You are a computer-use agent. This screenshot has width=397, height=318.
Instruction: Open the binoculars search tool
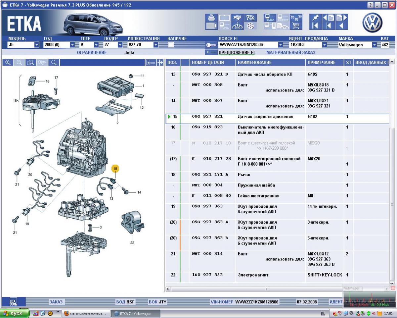(x=237, y=18)
